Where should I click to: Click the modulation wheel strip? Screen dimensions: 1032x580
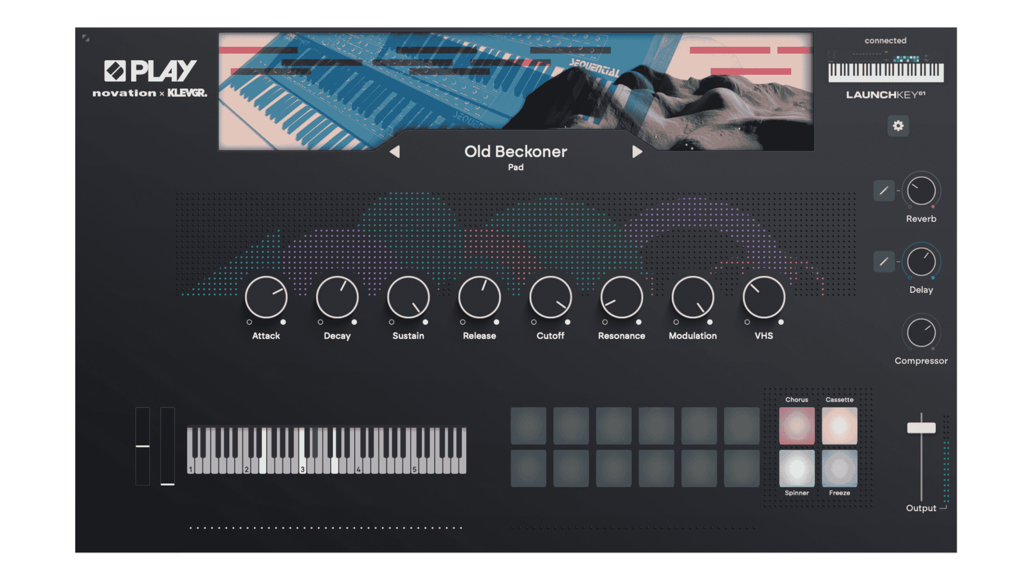click(x=167, y=446)
